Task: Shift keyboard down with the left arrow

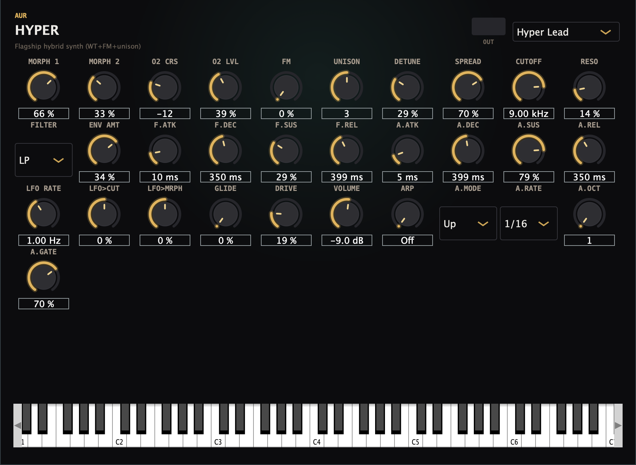Action: (18, 426)
